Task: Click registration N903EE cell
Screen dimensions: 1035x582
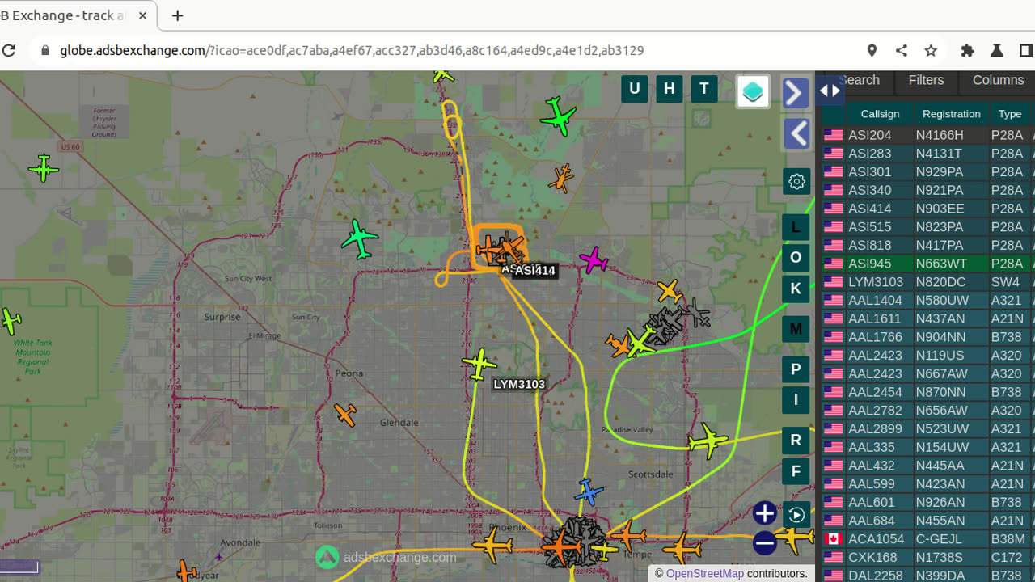Action: tap(951, 209)
